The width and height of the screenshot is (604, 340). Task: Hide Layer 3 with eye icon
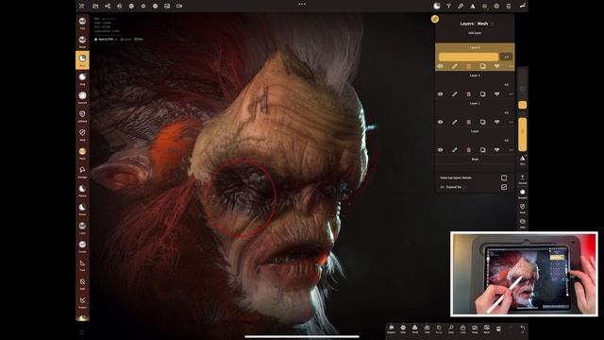pyautogui.click(x=441, y=66)
